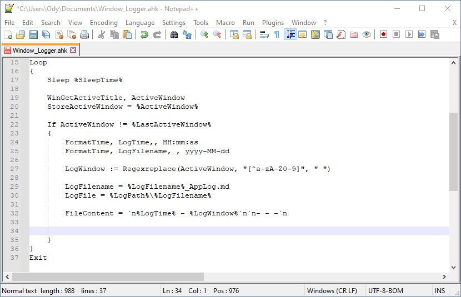This screenshot has height=297, width=461.
Task: Click the Save All toolbar icon
Action: (x=46, y=34)
